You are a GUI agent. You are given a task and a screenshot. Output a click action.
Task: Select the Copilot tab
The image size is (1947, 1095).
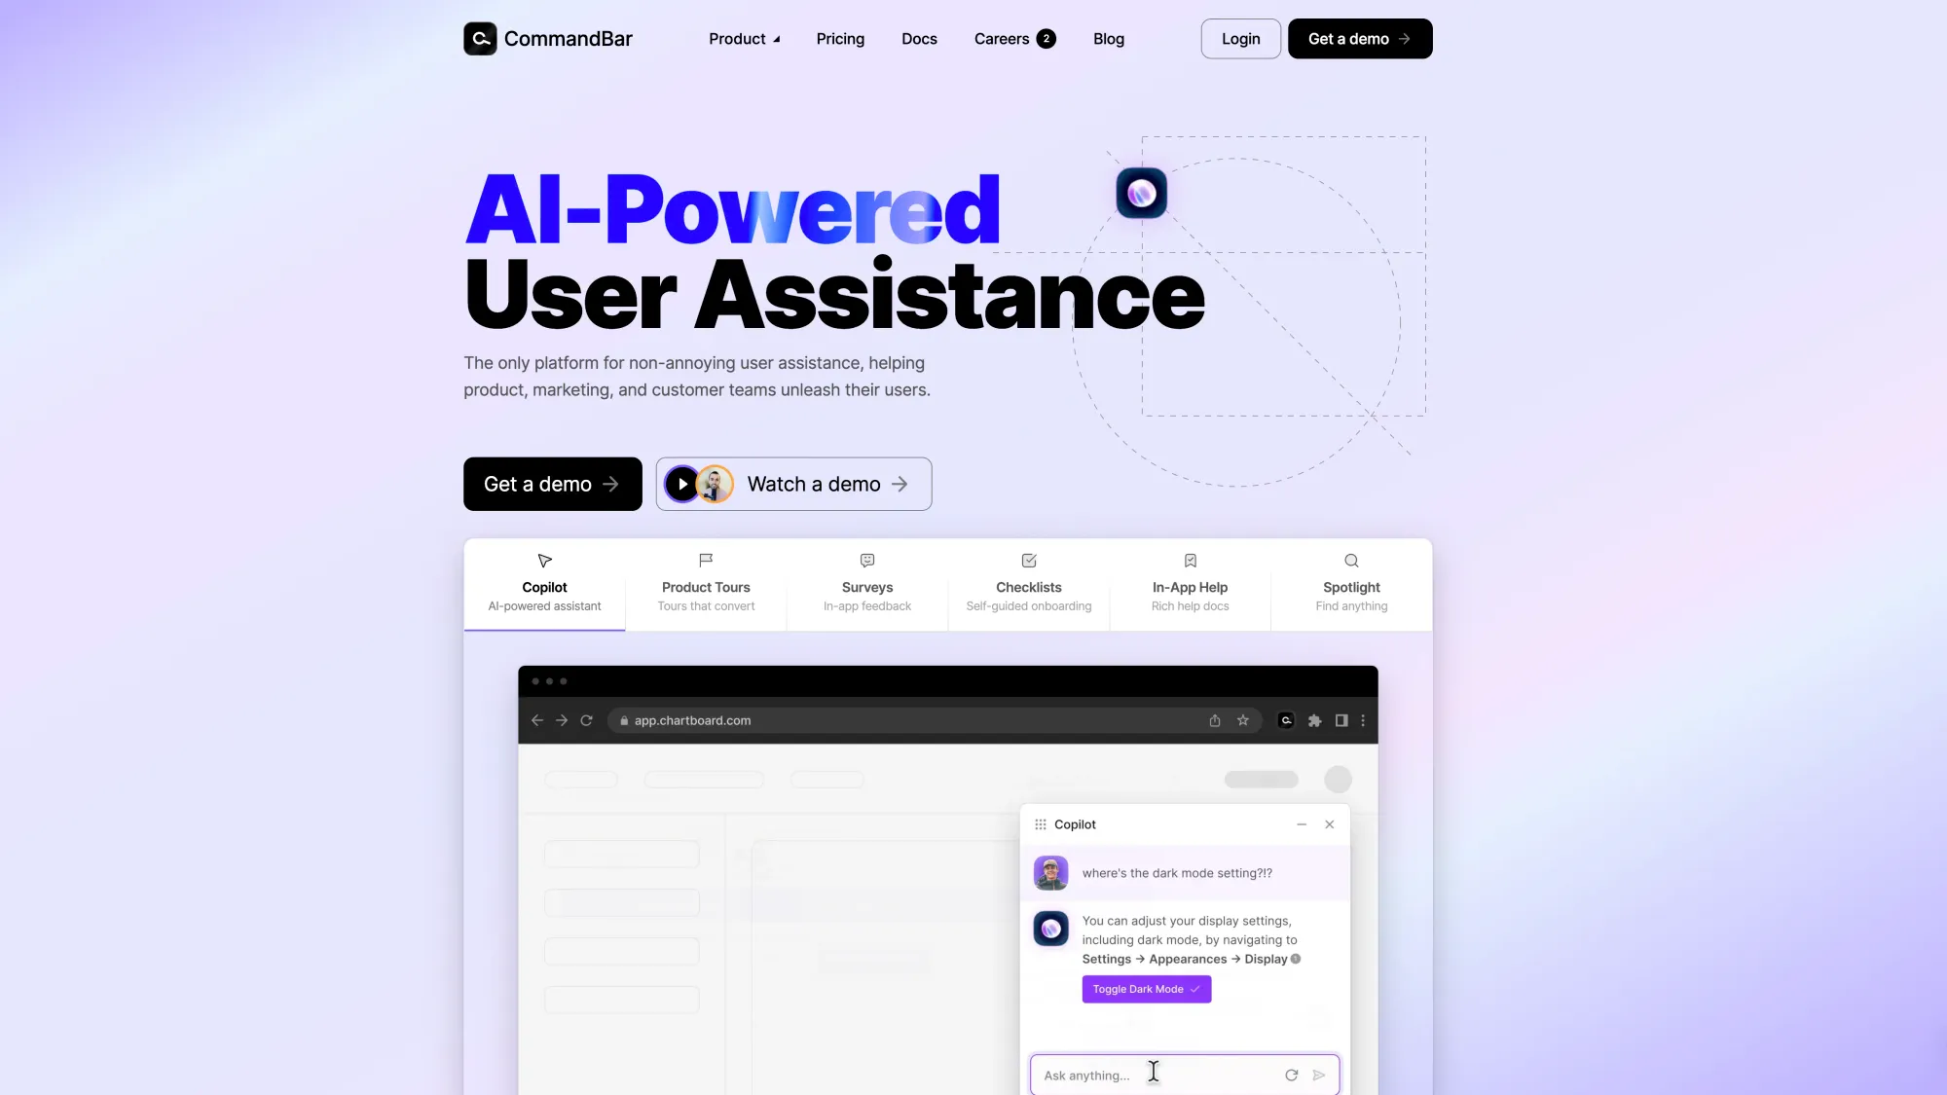pyautogui.click(x=544, y=582)
